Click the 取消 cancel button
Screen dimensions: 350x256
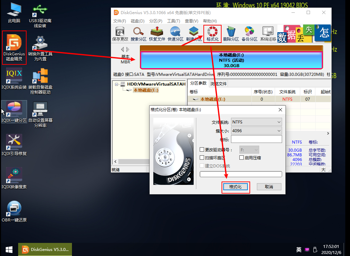point(269,187)
